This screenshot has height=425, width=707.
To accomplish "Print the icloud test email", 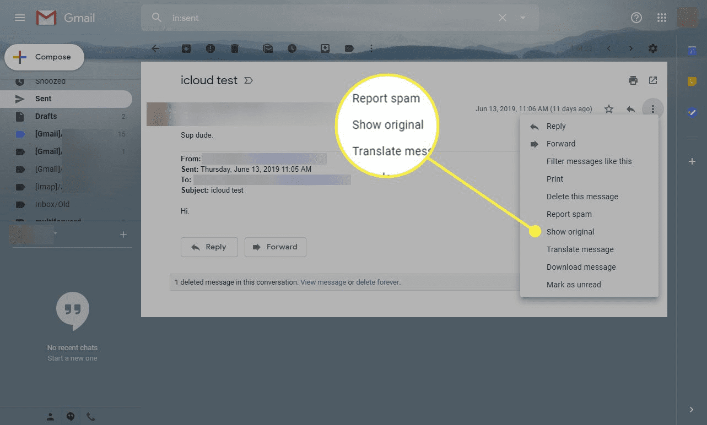I will [633, 80].
